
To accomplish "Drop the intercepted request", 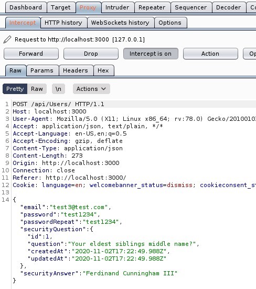I will coord(91,54).
